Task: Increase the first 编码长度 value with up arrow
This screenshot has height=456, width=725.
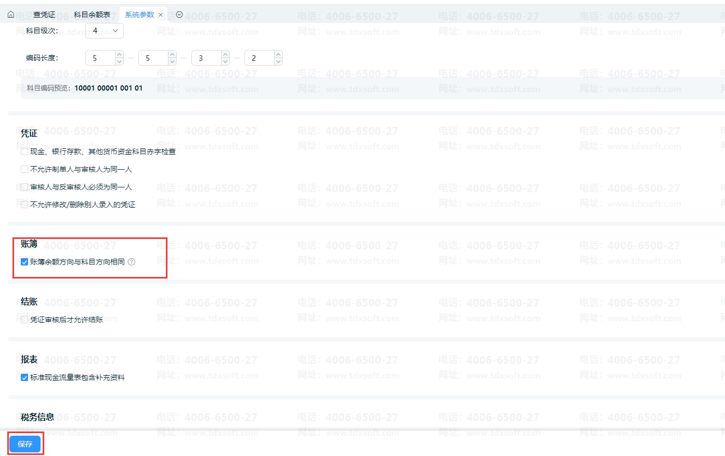Action: coord(119,54)
